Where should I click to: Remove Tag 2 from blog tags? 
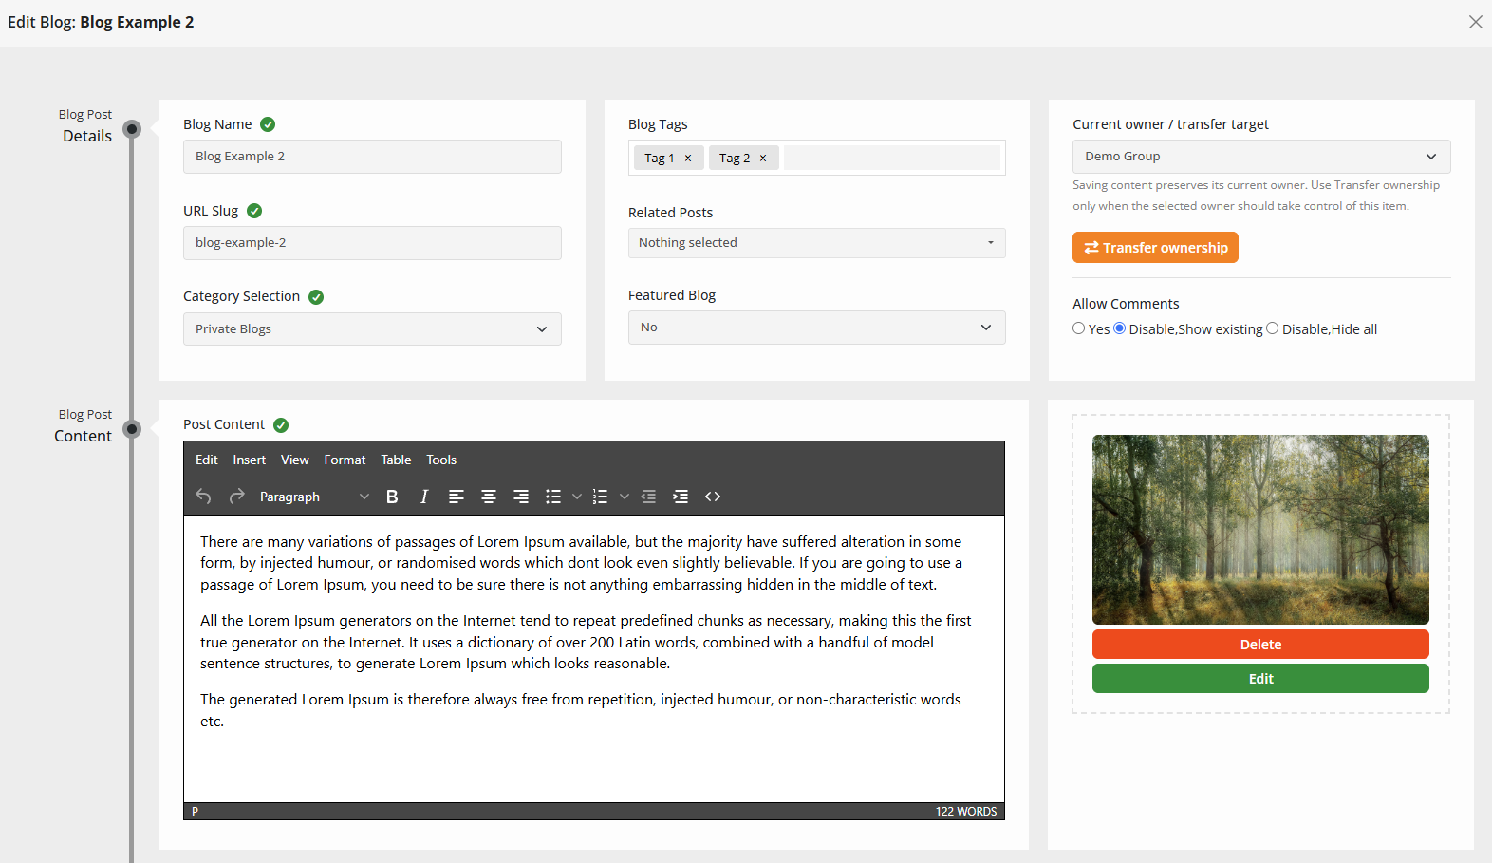[763, 159]
